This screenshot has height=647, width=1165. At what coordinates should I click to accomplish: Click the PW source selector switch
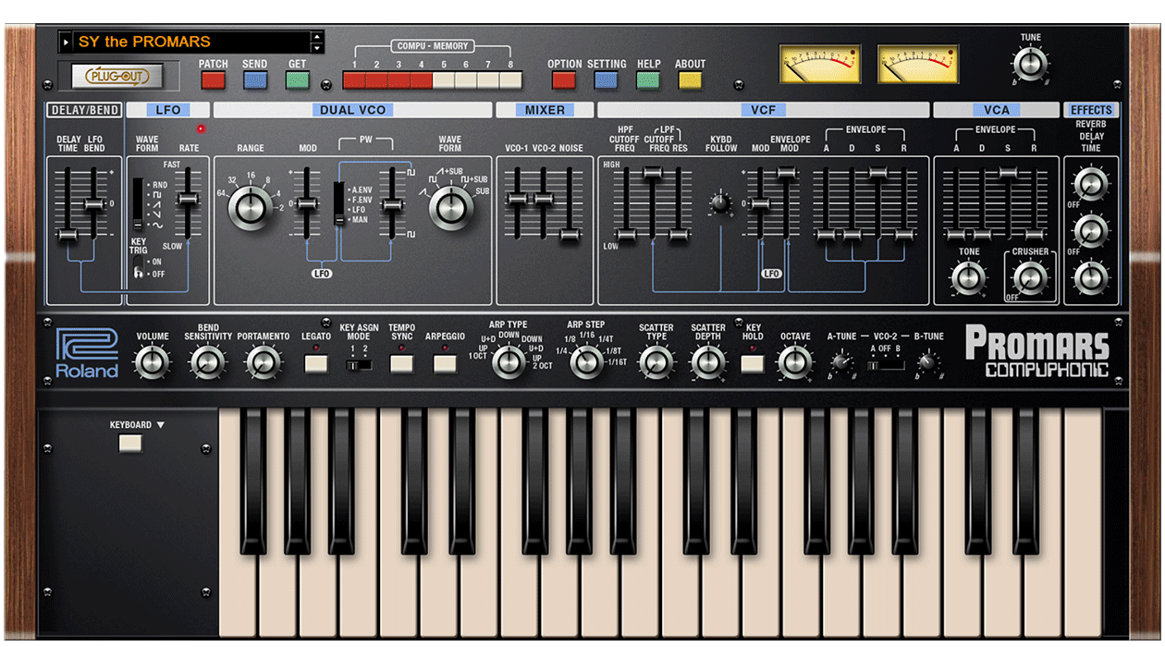tap(339, 203)
